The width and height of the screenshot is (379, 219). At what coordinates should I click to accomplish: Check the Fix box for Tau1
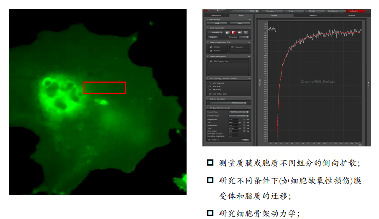click(244, 122)
